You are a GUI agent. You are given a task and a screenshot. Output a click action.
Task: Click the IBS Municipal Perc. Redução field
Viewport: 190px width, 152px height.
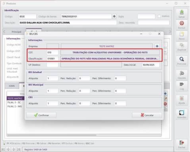coord(84,91)
